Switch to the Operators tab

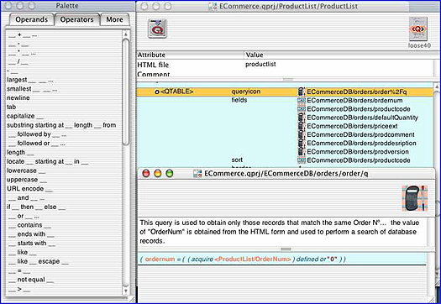coord(76,19)
